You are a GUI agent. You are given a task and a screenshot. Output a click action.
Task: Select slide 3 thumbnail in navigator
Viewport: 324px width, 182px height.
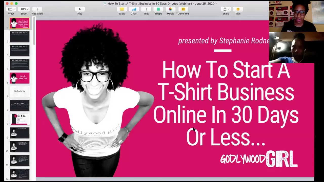[19, 51]
